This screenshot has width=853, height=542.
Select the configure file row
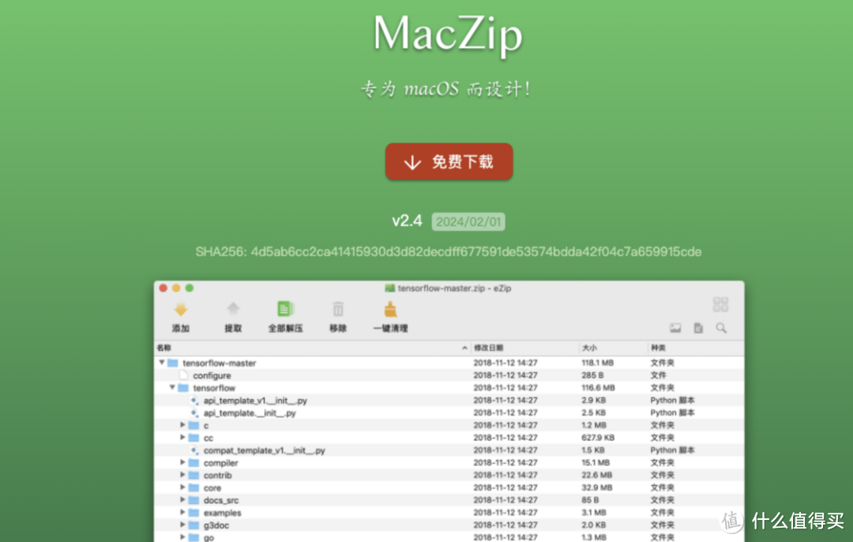pyautogui.click(x=449, y=375)
